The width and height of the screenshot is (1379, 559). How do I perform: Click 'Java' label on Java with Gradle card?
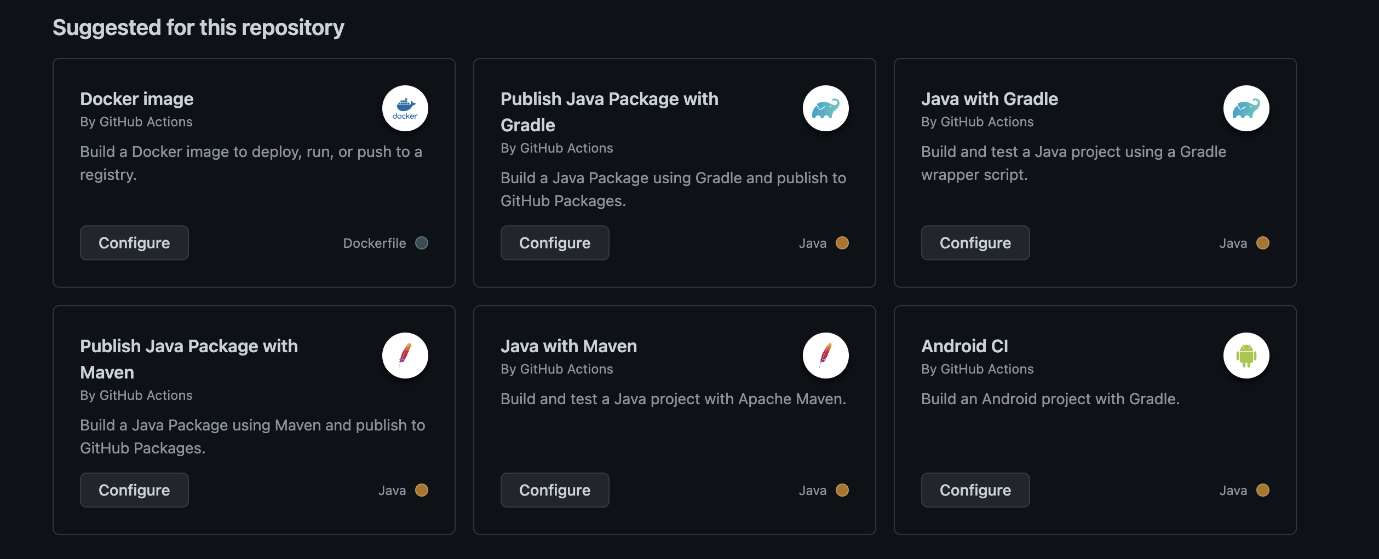tap(1233, 243)
